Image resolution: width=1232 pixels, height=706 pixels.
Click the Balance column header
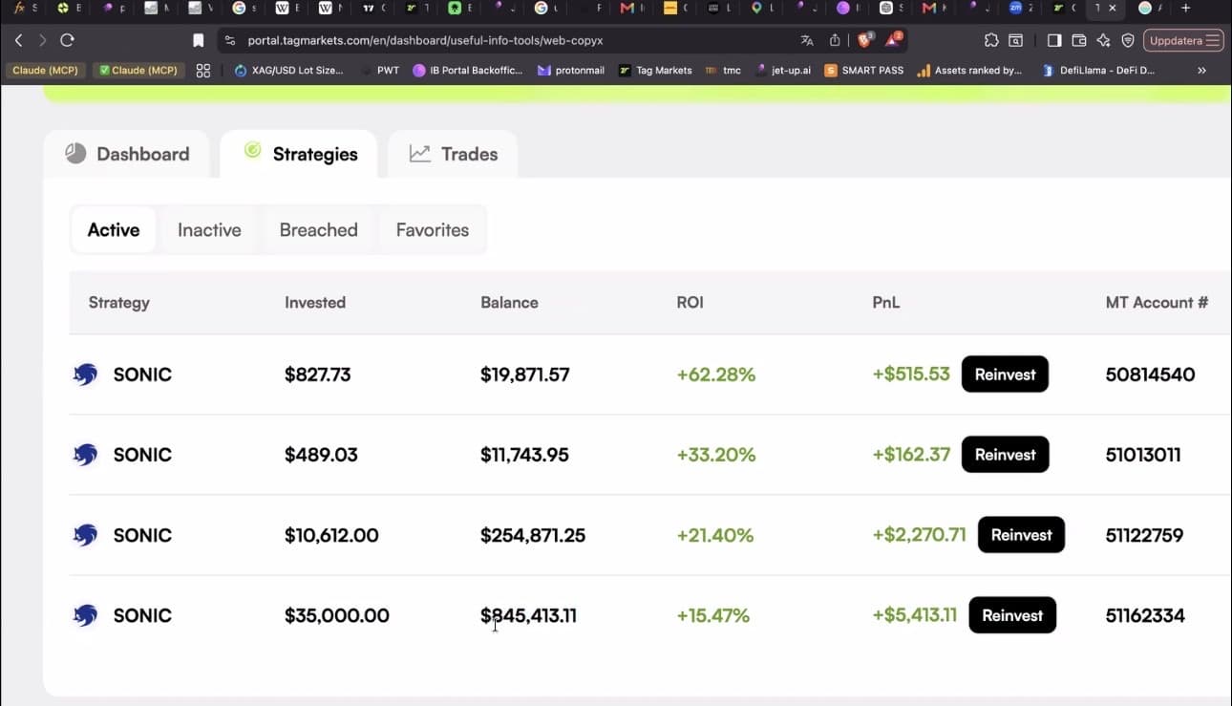pos(509,302)
